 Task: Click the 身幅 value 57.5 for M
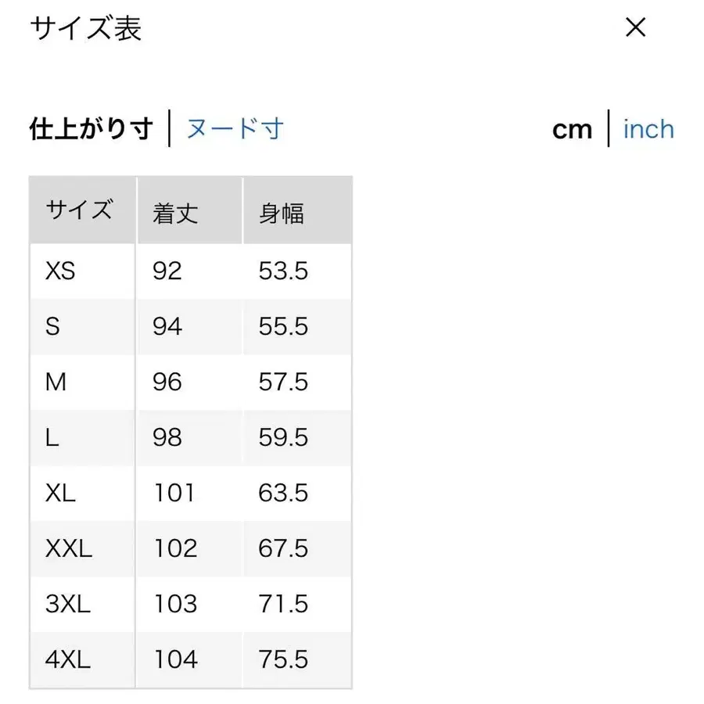[x=284, y=383]
